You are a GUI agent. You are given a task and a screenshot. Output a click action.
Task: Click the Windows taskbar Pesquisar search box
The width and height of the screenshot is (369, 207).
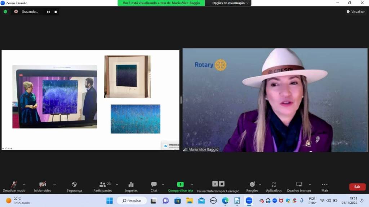(132, 201)
